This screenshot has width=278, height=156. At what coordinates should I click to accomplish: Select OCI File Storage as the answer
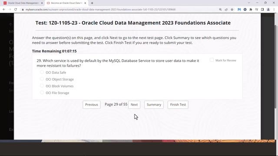42,92
